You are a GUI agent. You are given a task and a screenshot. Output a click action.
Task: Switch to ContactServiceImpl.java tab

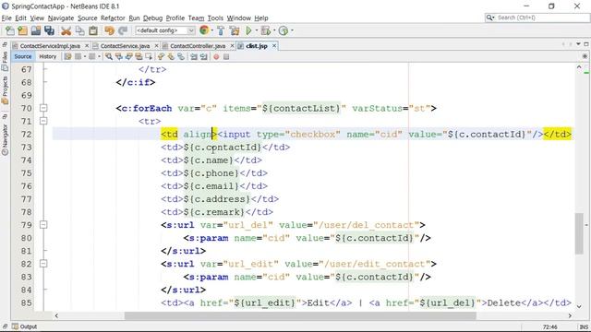pyautogui.click(x=50, y=46)
